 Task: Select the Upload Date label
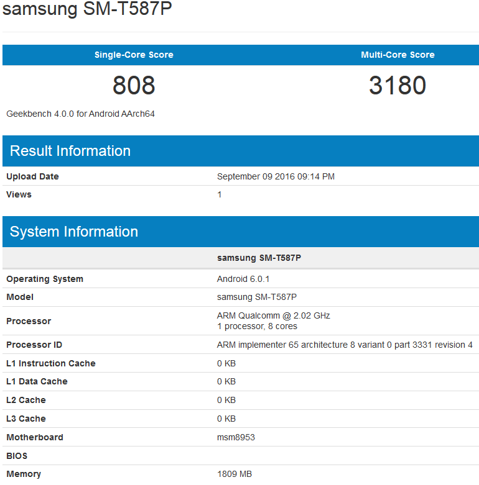point(32,176)
